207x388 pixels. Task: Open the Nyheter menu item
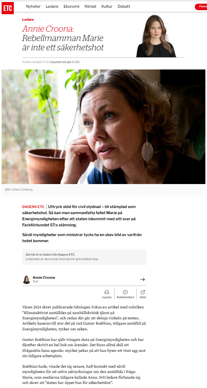pos(33,7)
